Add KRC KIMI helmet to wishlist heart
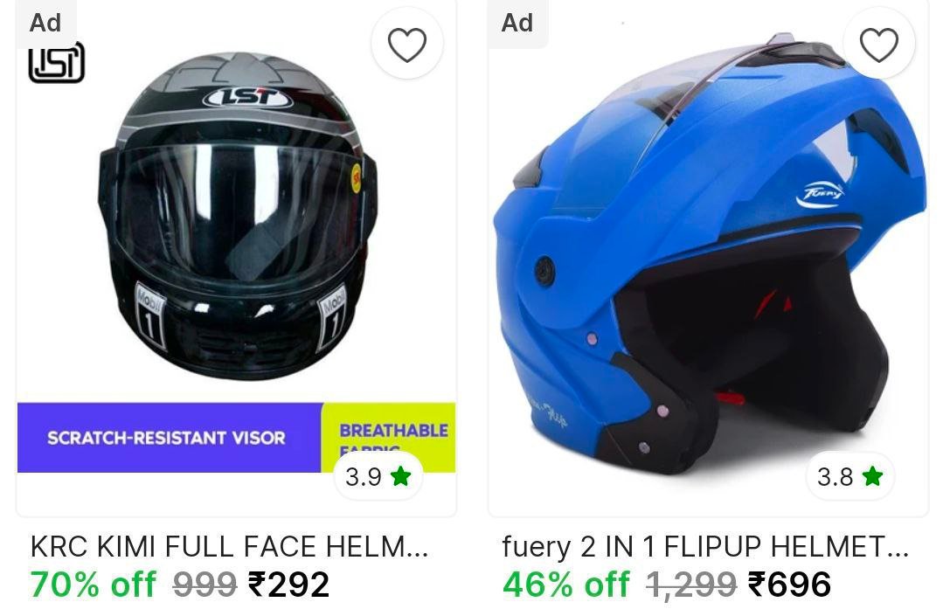The width and height of the screenshot is (943, 609). (x=407, y=44)
